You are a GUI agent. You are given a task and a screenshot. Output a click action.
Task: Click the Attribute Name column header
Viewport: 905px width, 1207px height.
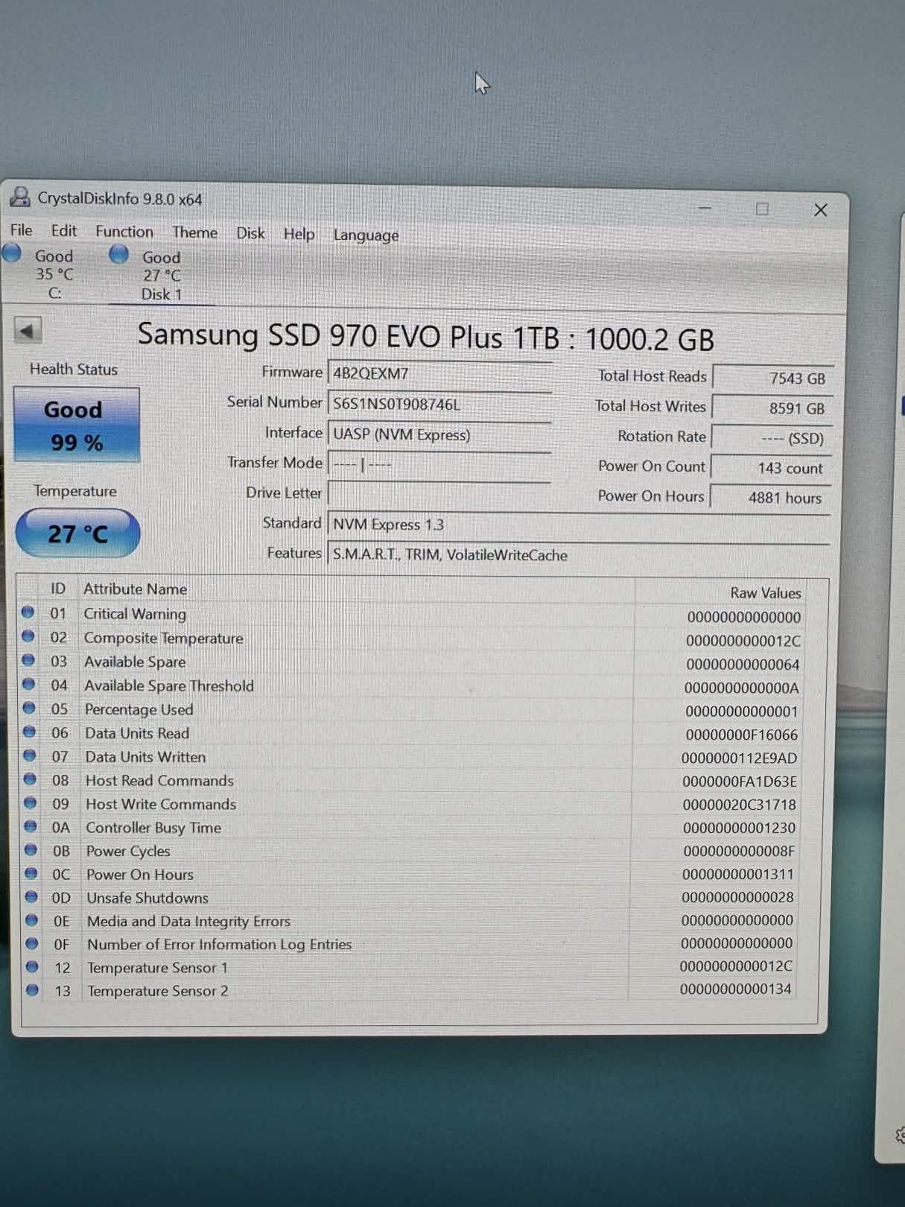[x=135, y=589]
